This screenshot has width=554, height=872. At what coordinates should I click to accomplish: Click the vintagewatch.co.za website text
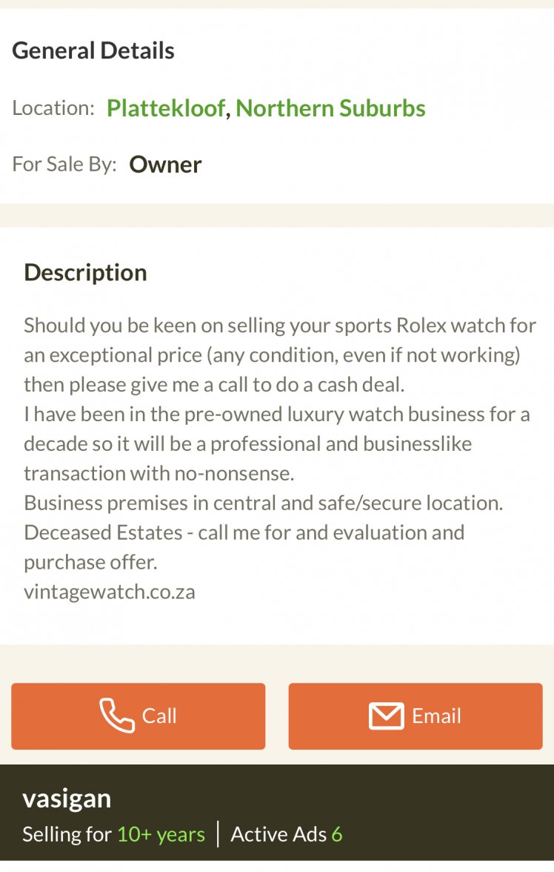click(110, 592)
